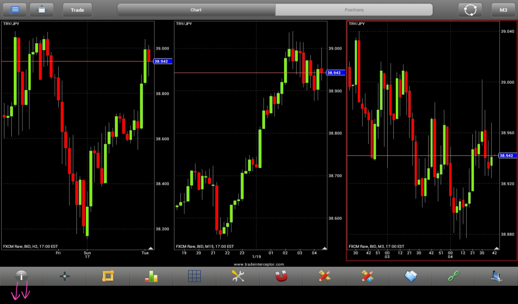Activate the crosshair cursor tool
This screenshot has height=304, width=518.
pyautogui.click(x=65, y=276)
